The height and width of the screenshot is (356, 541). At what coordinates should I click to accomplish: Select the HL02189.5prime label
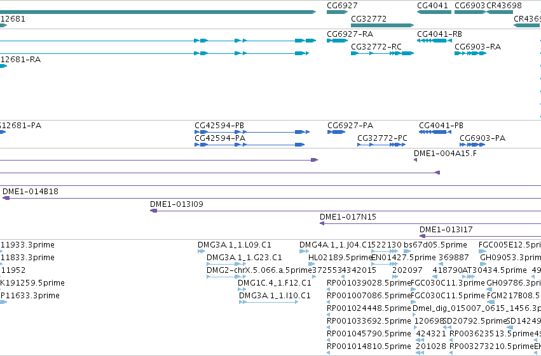(x=340, y=258)
